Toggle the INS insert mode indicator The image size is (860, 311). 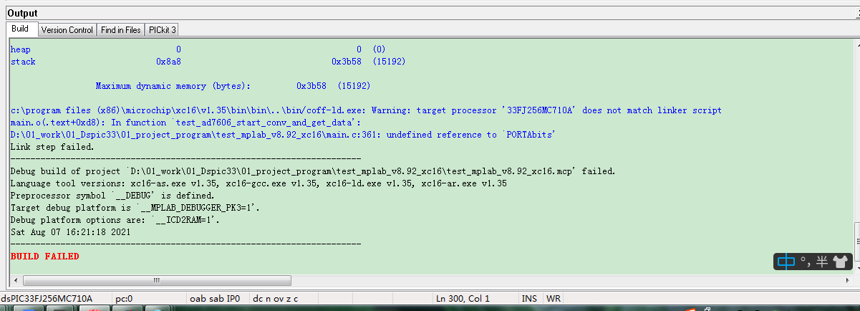coord(530,298)
